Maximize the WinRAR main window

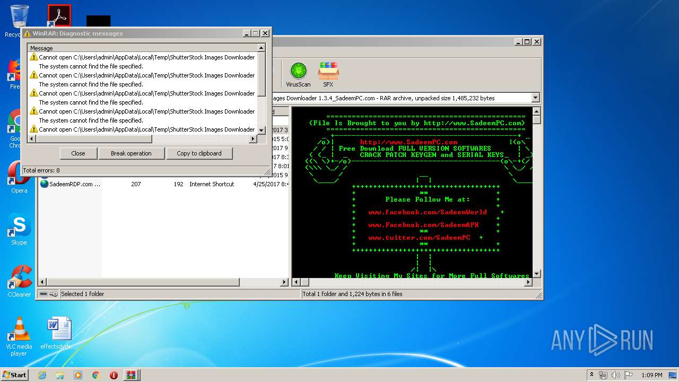pyautogui.click(x=527, y=41)
